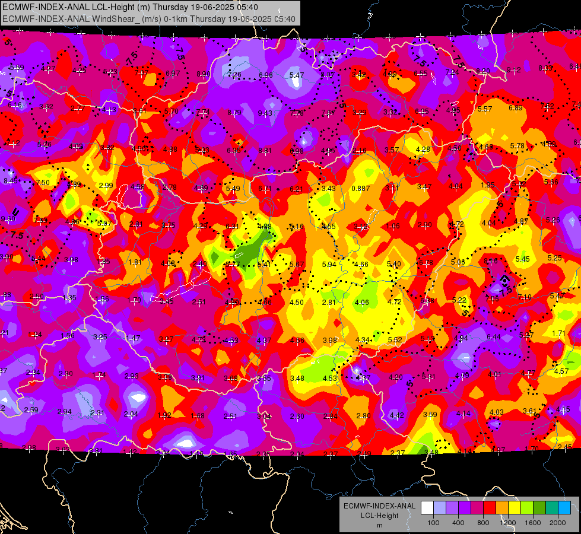Click the wind shear value 2.99
581x534 pixels.
tap(106, 185)
